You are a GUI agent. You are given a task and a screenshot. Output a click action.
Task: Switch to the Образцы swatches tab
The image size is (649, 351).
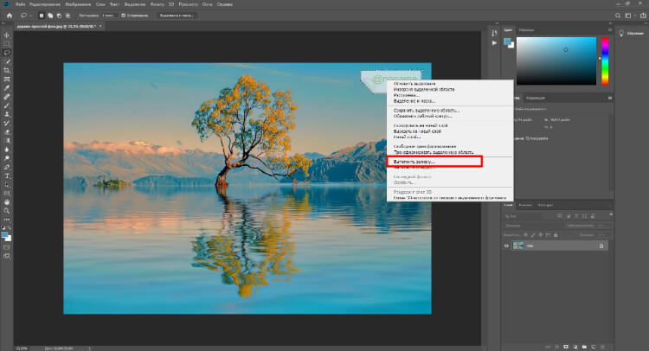(x=526, y=30)
